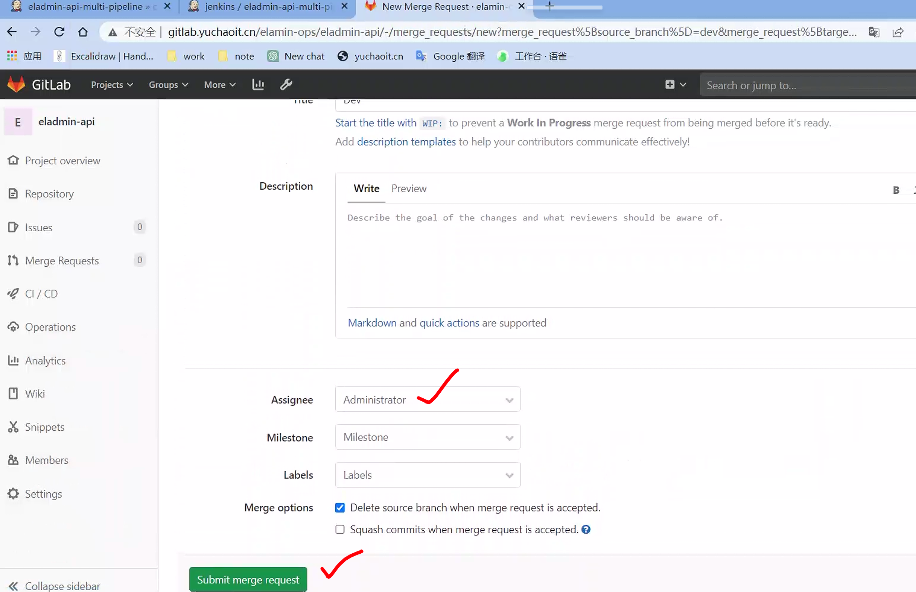This screenshot has width=916, height=592.
Task: Click Submit merge request button
Action: (x=248, y=579)
